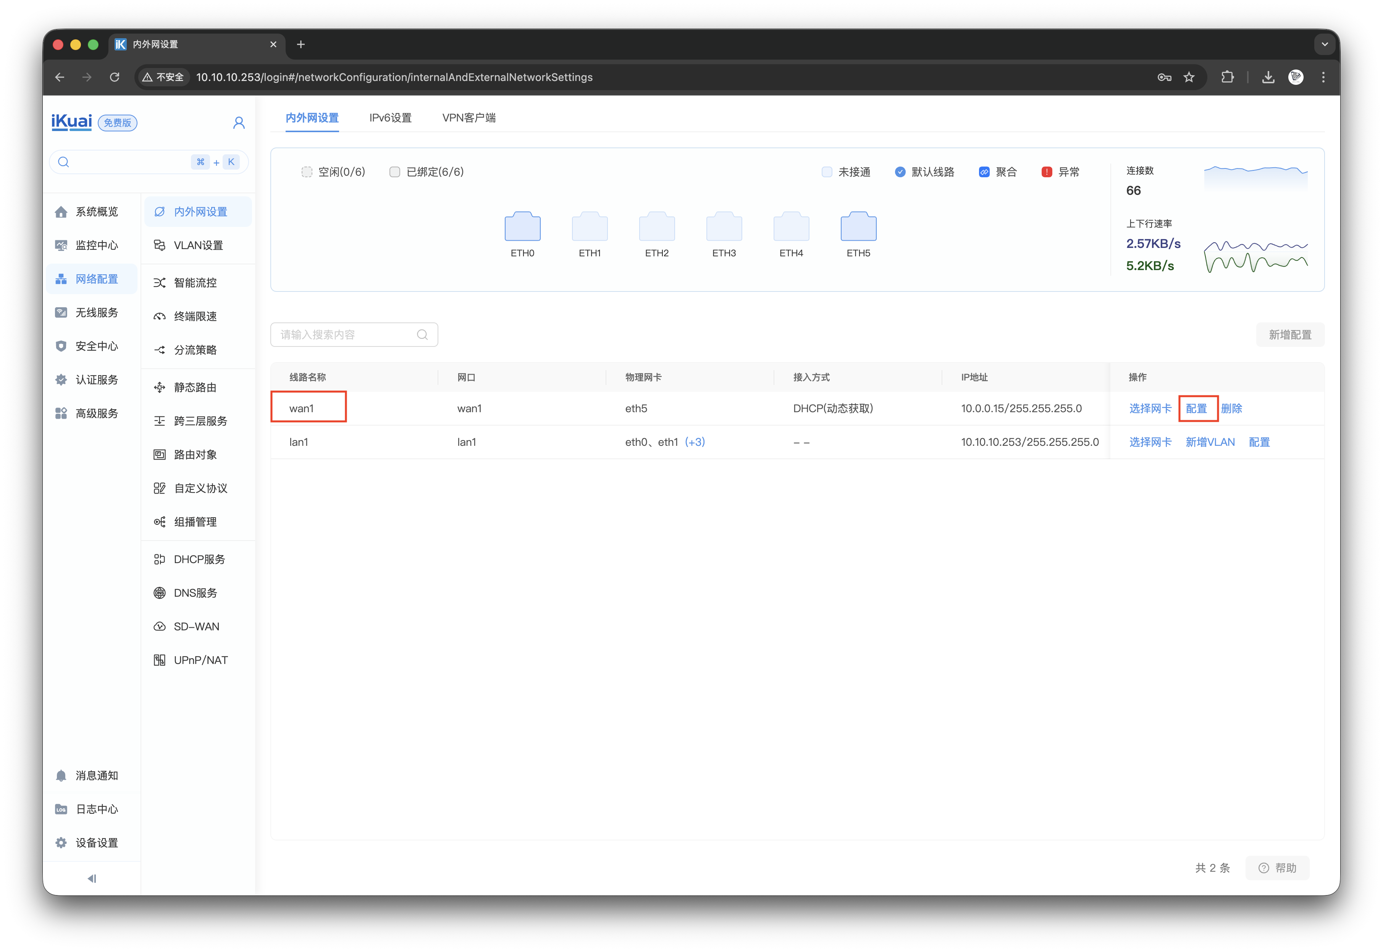Image resolution: width=1383 pixels, height=952 pixels.
Task: Focus the 请输入搜索内容 search field
Action: [x=346, y=335]
